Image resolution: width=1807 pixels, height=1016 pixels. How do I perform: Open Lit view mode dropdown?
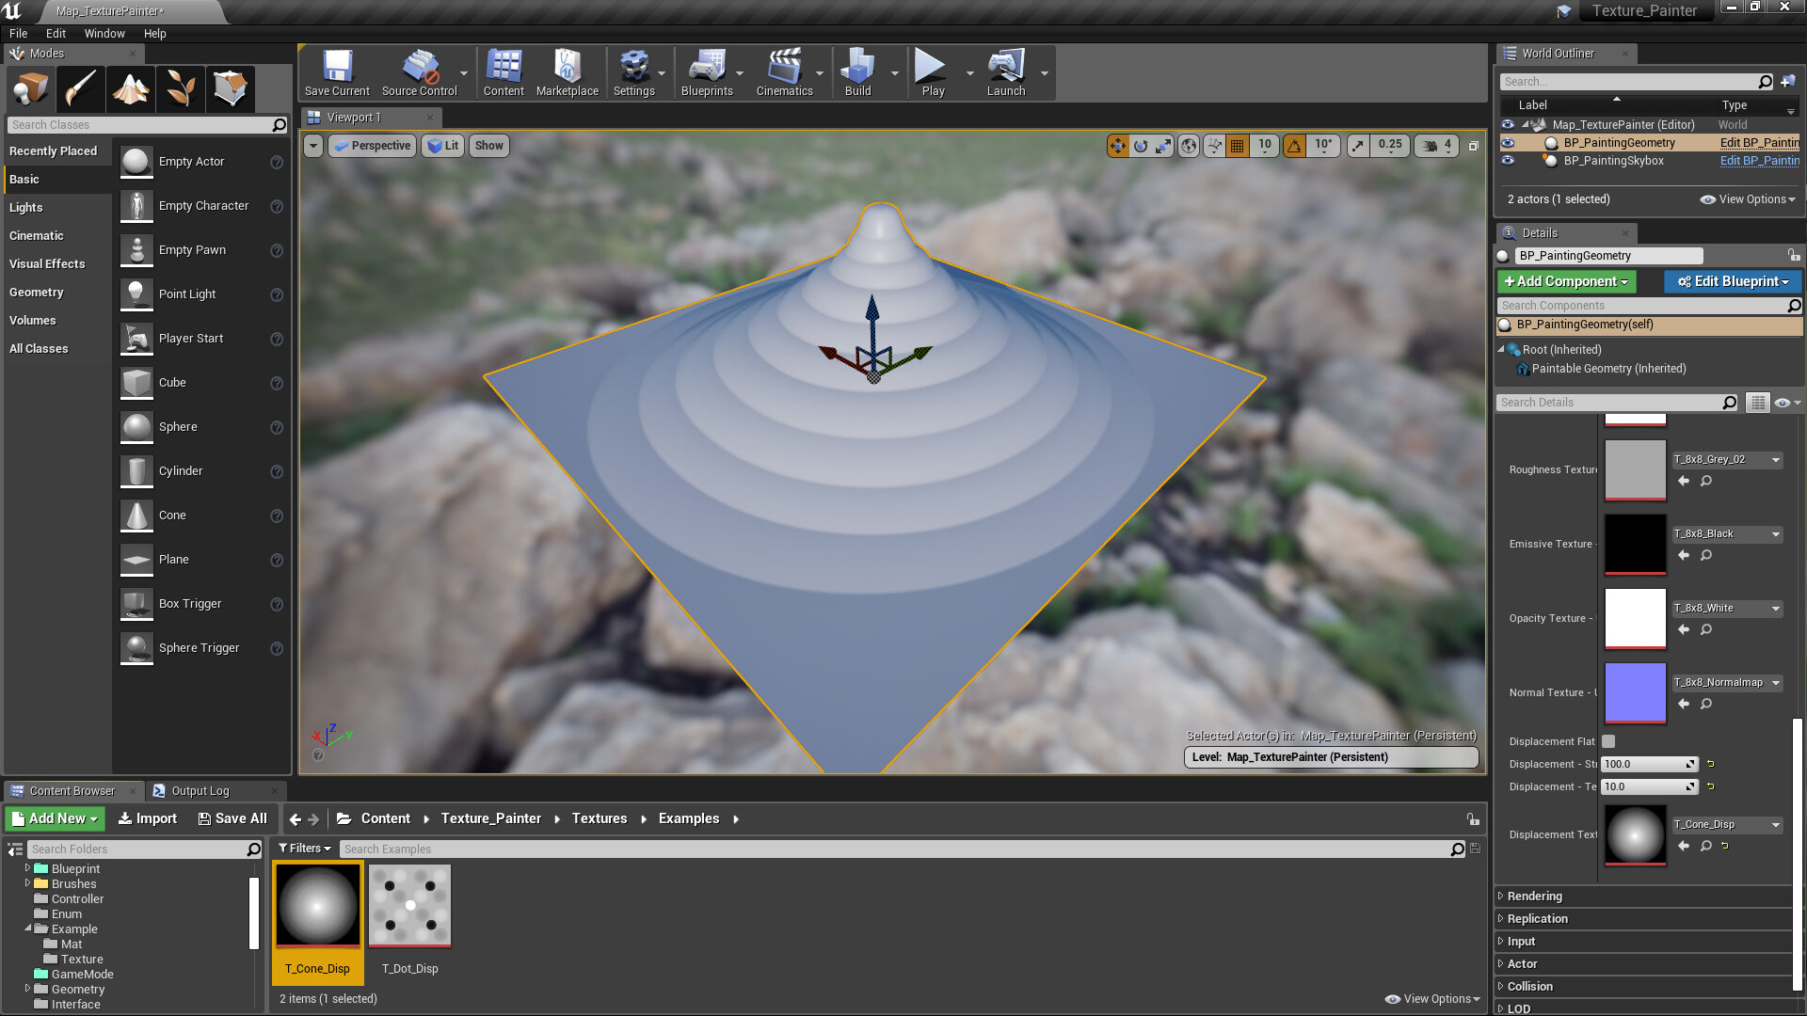point(443,146)
